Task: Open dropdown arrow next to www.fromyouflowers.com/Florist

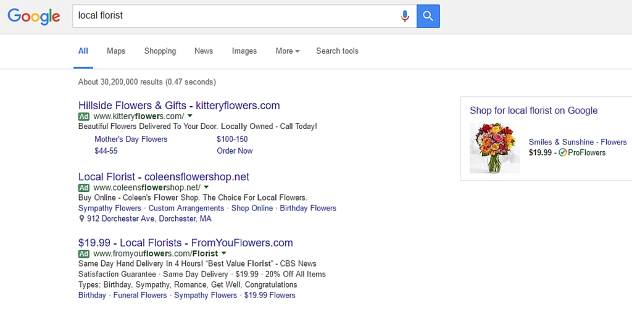Action: pyautogui.click(x=223, y=253)
